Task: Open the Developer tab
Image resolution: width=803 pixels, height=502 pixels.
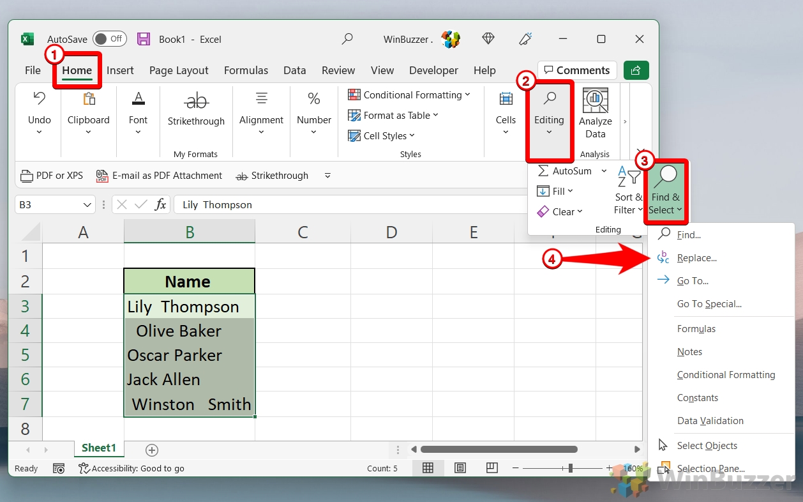Action: (x=433, y=70)
